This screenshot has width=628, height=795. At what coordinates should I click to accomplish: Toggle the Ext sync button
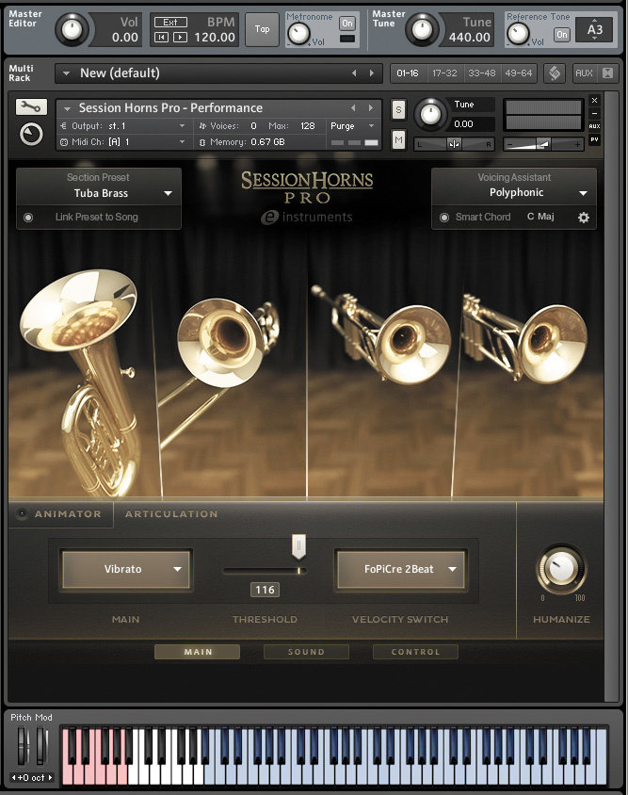click(x=170, y=23)
